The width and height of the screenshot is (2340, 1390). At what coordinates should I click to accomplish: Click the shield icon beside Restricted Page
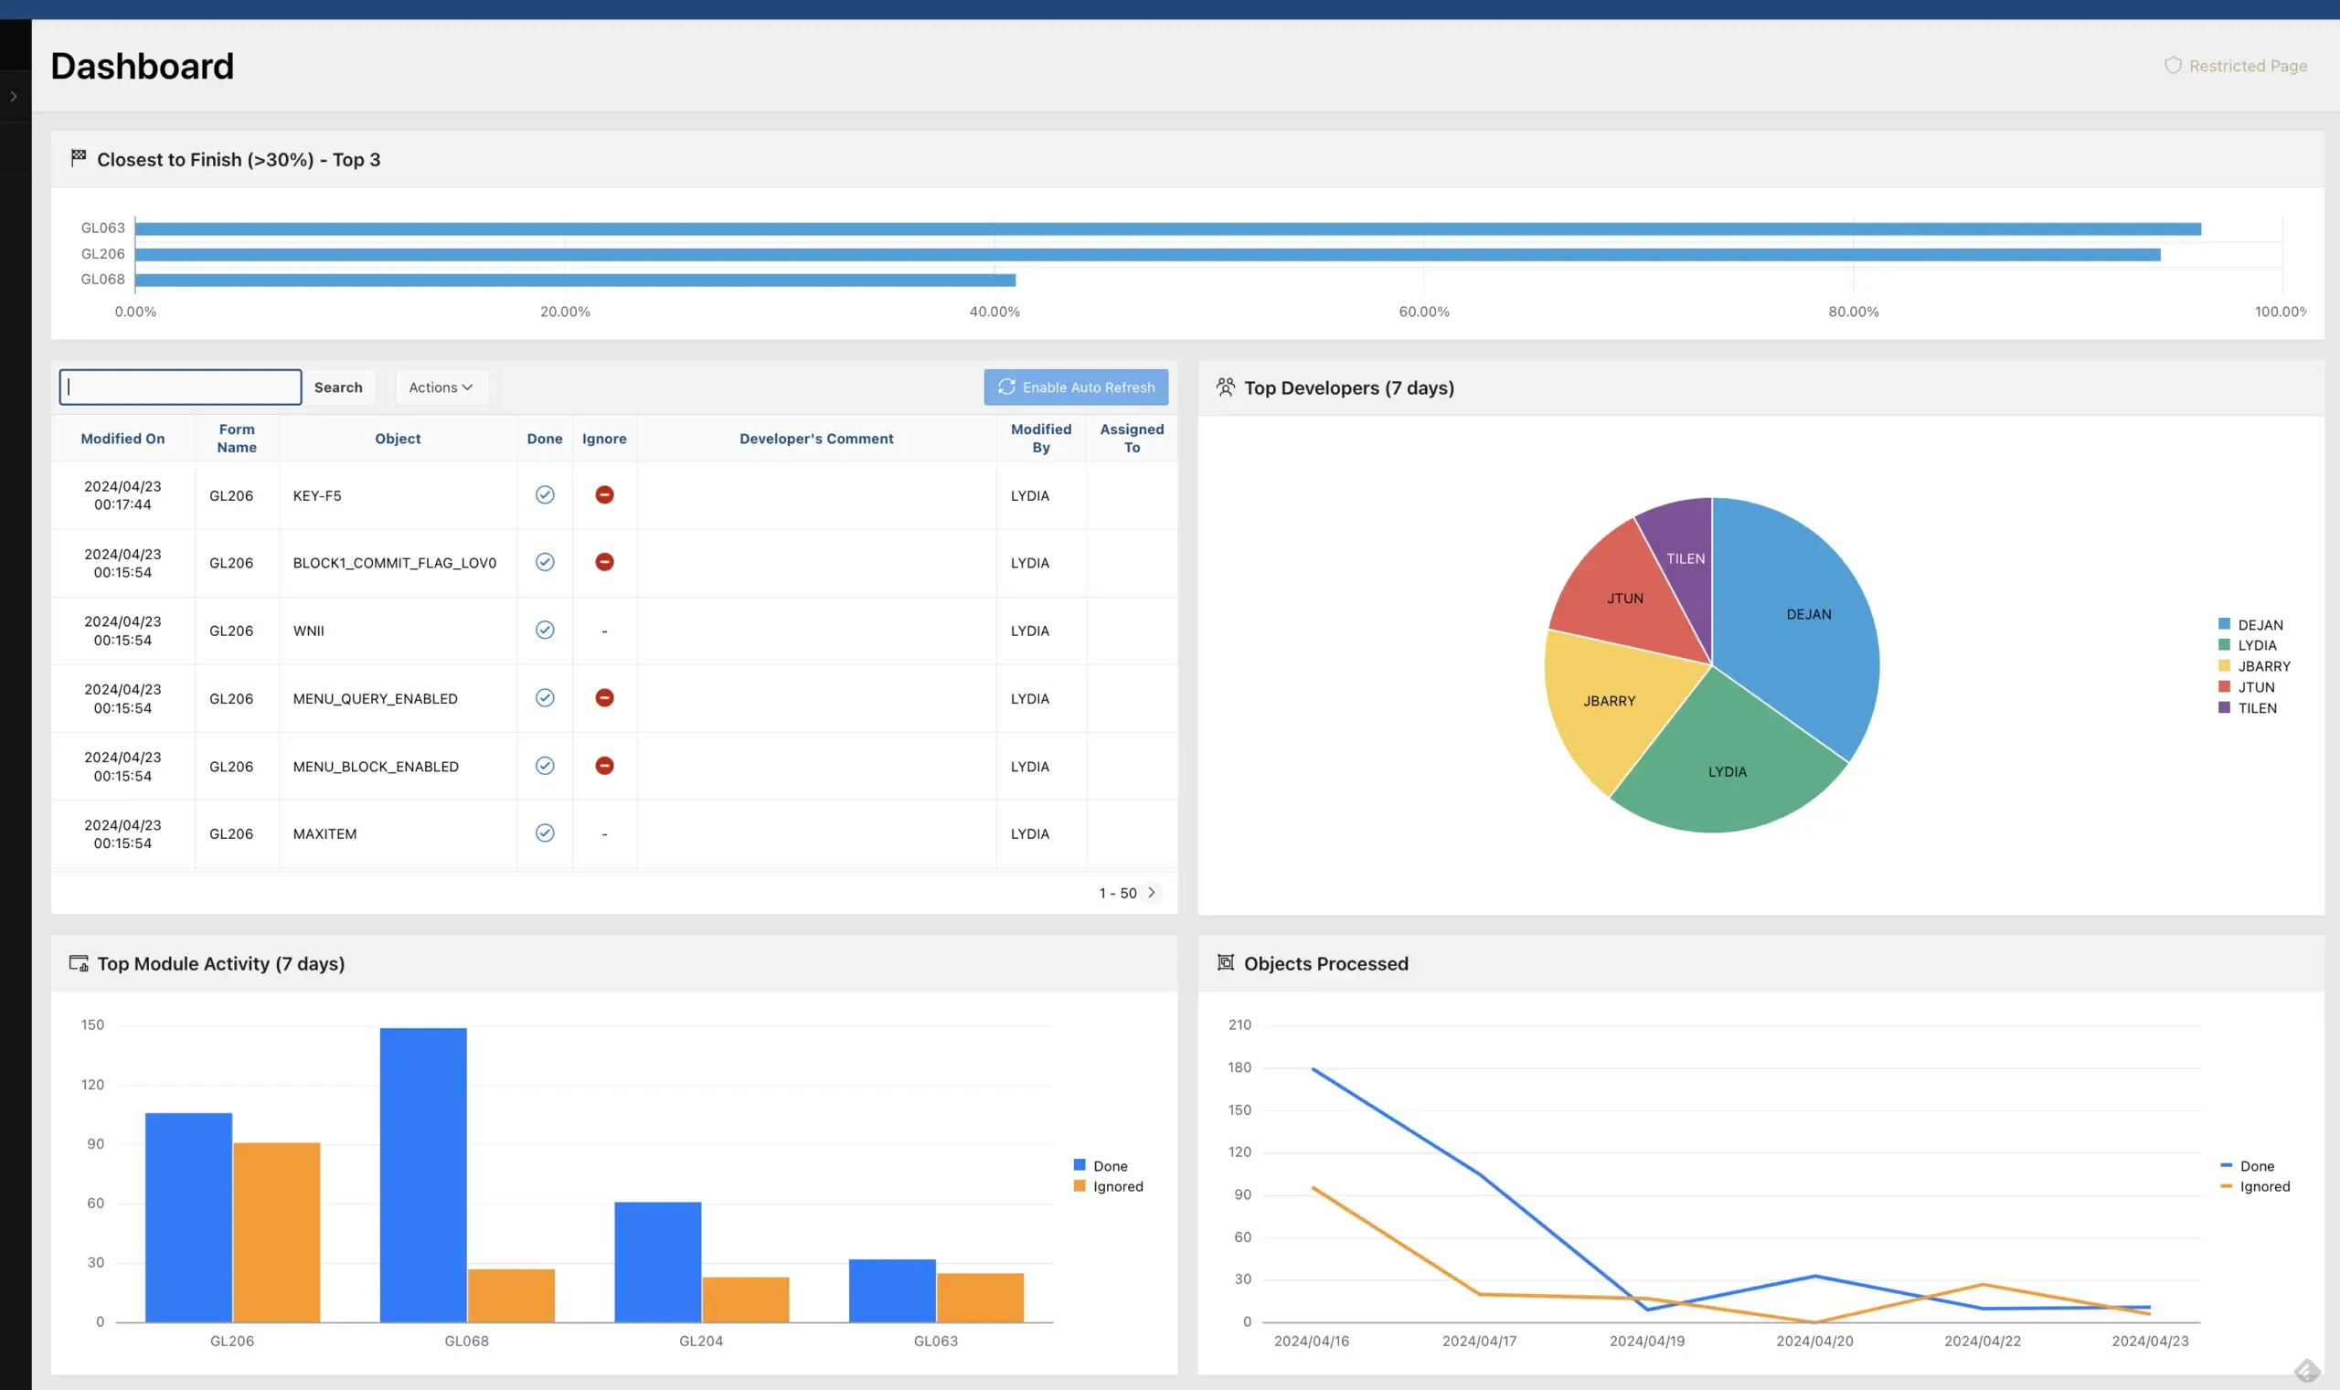[2173, 66]
